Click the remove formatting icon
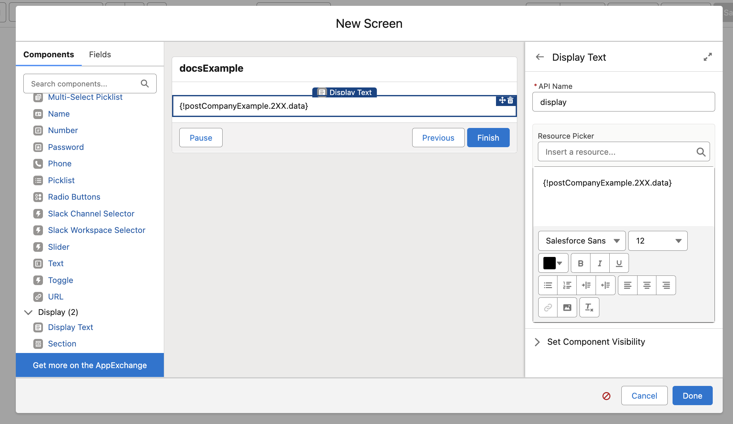This screenshot has height=424, width=733. [589, 307]
